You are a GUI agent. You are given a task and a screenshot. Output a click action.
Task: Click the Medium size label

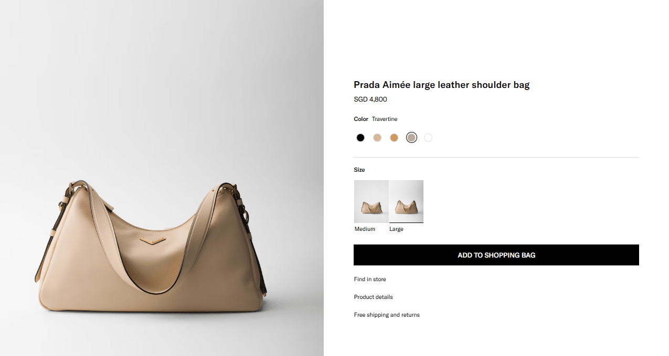pos(365,229)
